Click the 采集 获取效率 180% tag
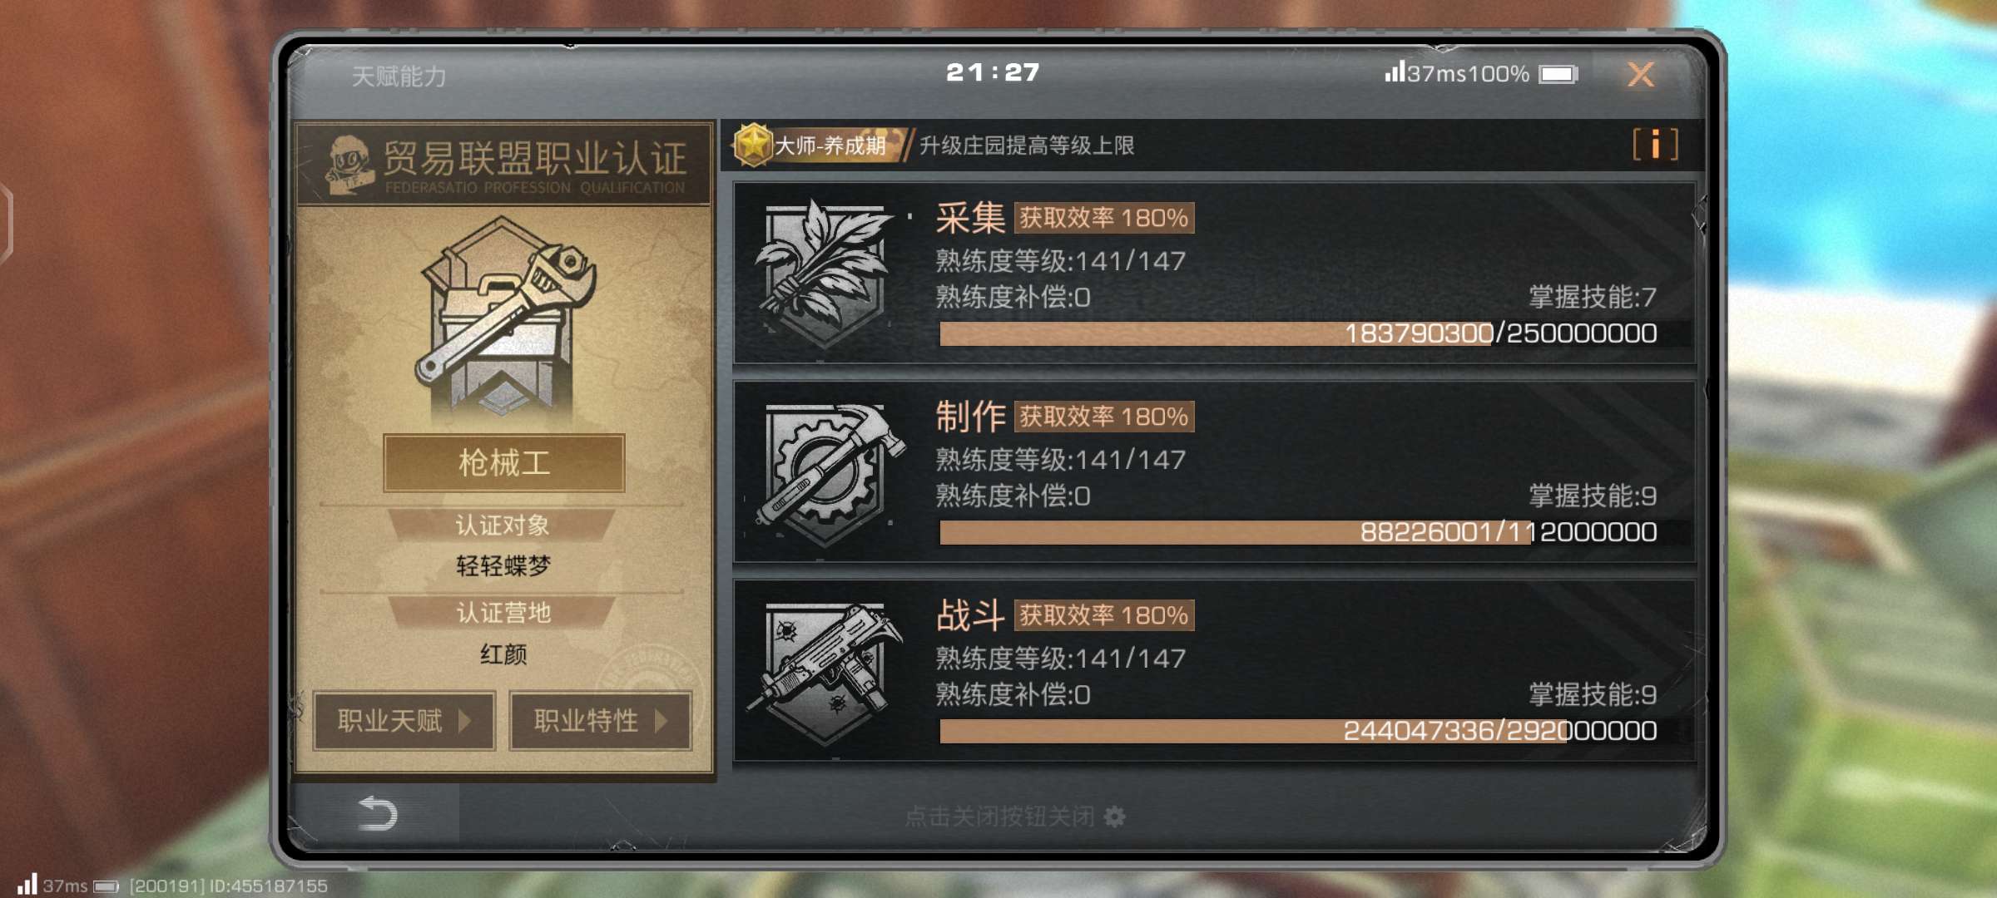1997x898 pixels. click(x=1104, y=218)
